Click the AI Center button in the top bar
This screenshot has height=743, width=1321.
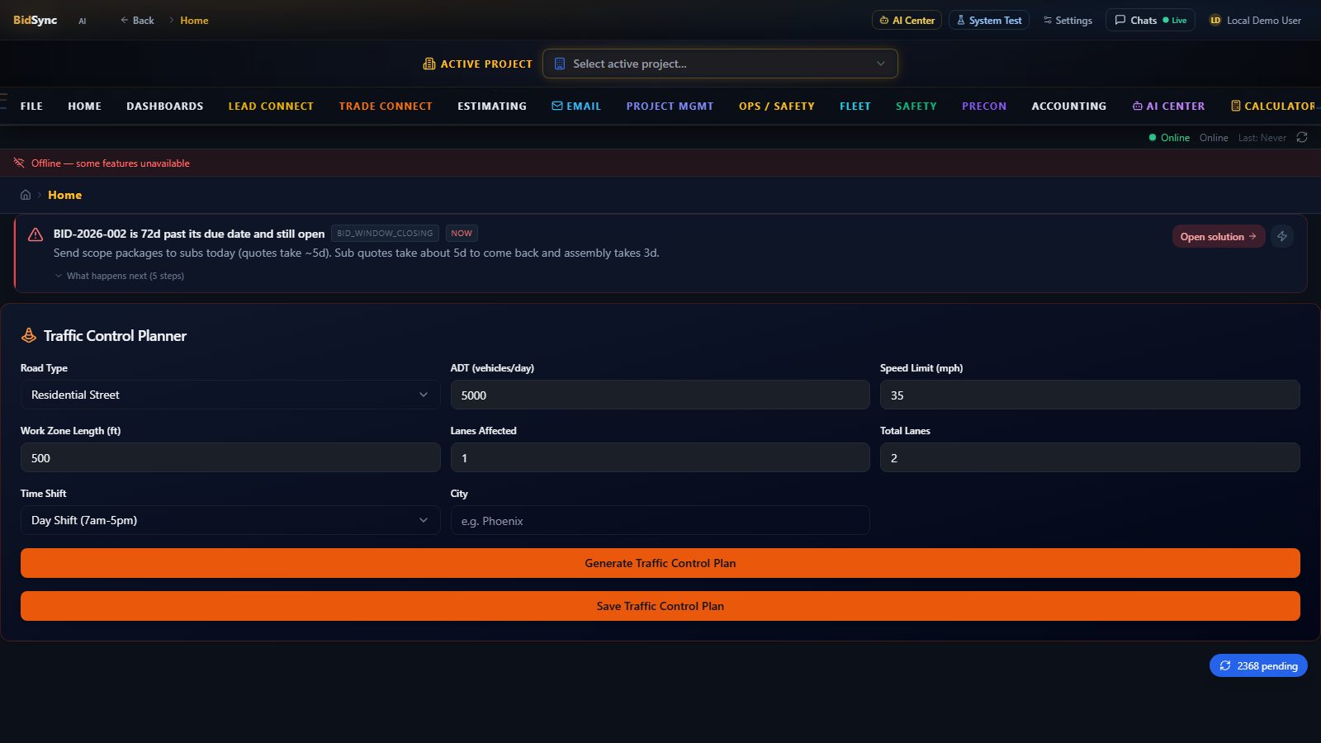point(907,20)
